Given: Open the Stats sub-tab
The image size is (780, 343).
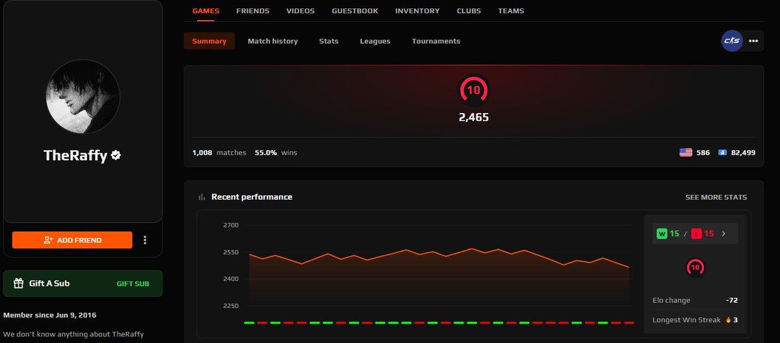Looking at the screenshot, I should click(329, 41).
